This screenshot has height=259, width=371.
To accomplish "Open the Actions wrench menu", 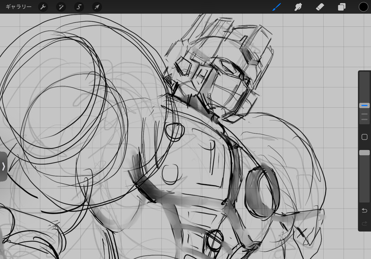I will 43,7.
